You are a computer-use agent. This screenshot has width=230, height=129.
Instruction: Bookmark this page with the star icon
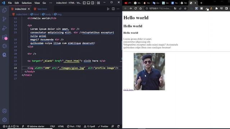pyautogui.click(x=185, y=9)
